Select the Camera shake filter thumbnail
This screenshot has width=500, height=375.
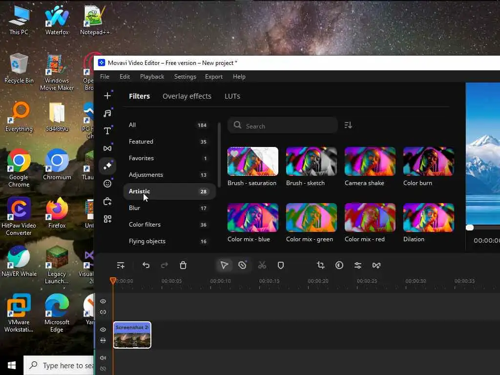[x=370, y=161]
